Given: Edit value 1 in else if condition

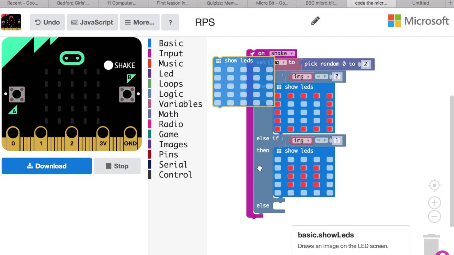Looking at the screenshot, I should pyautogui.click(x=337, y=141).
